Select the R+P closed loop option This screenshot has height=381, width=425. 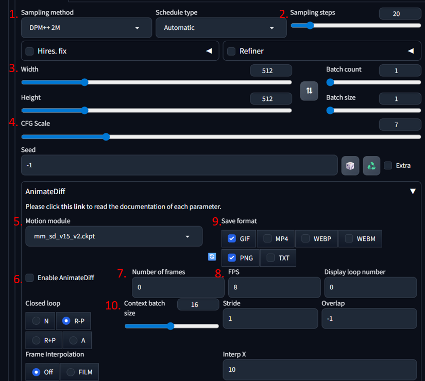(x=44, y=340)
